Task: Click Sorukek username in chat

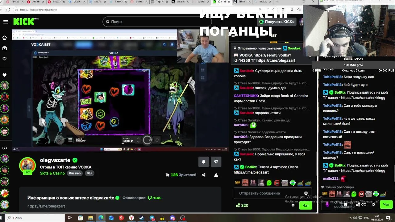Action: 246,71
